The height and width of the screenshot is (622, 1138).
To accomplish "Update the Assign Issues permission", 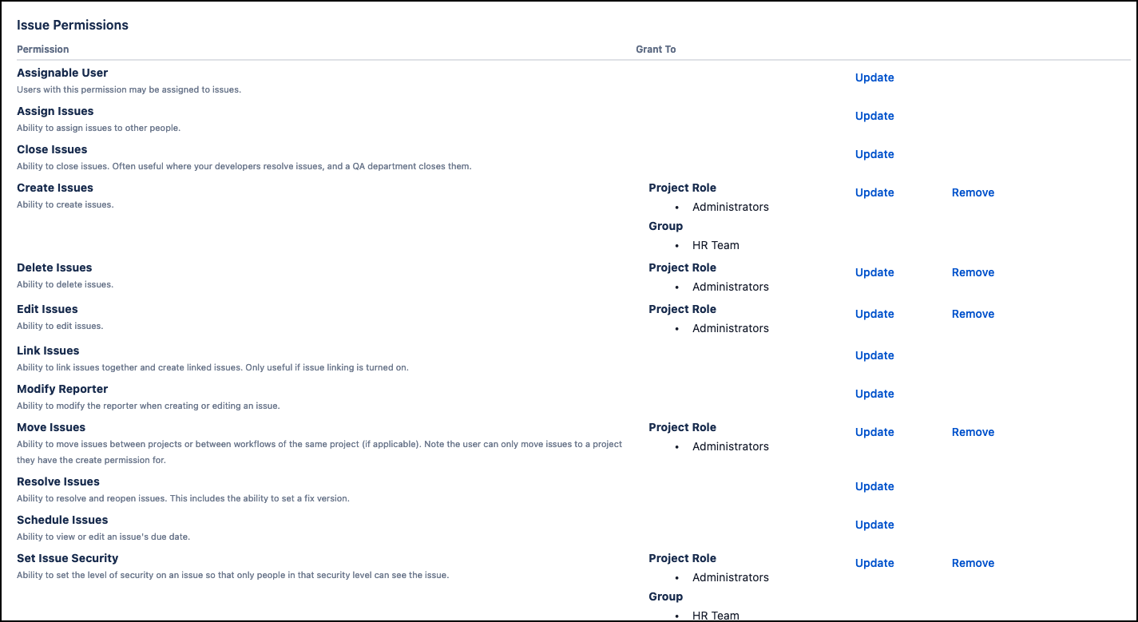I will pos(874,116).
